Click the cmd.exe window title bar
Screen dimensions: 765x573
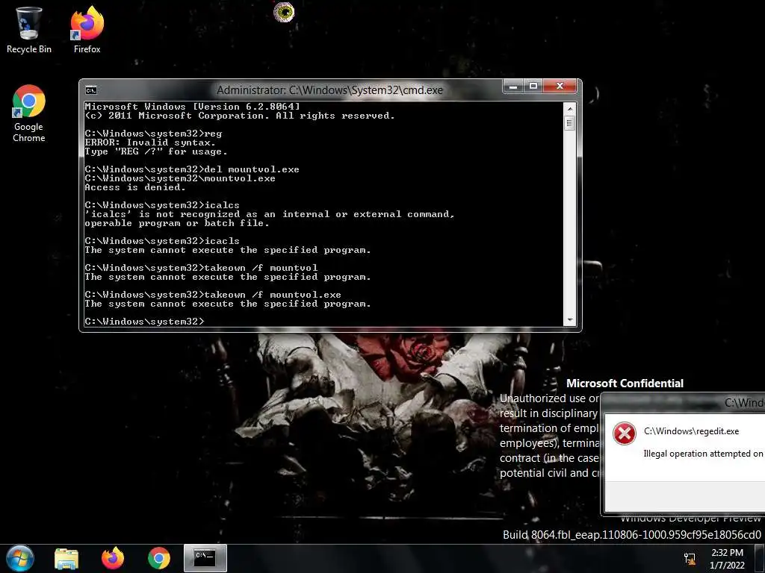(x=329, y=90)
